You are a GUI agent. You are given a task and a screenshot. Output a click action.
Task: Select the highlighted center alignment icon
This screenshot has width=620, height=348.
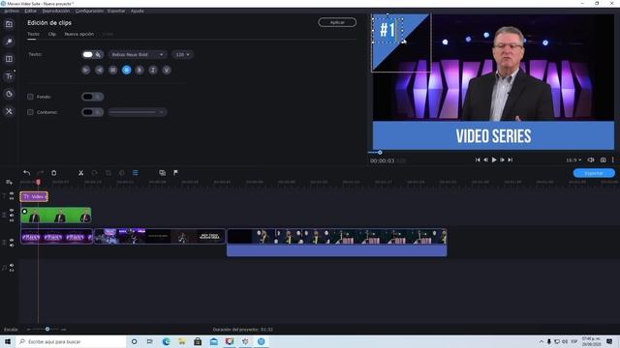(127, 70)
